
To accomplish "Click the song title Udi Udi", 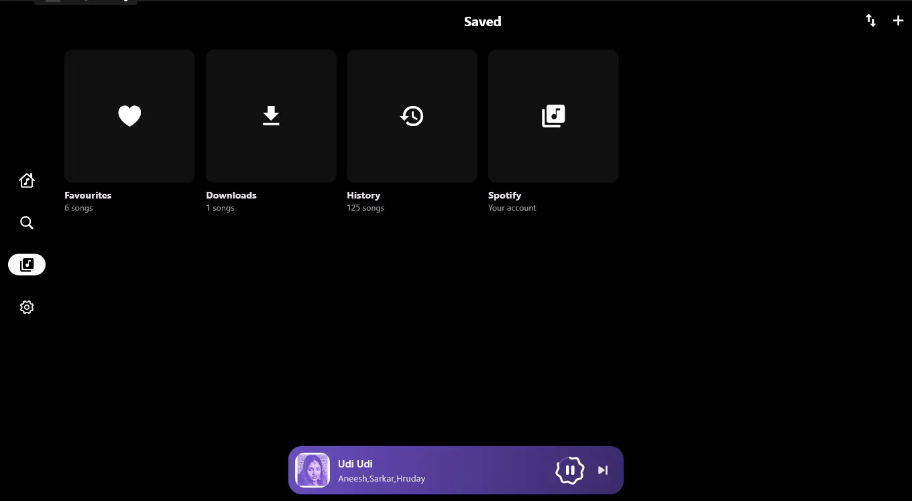I will coord(355,464).
